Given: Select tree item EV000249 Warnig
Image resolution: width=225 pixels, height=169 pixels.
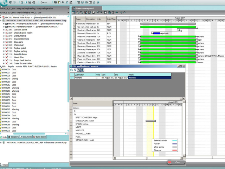Looking at the screenshot, I should (x=10, y=79).
